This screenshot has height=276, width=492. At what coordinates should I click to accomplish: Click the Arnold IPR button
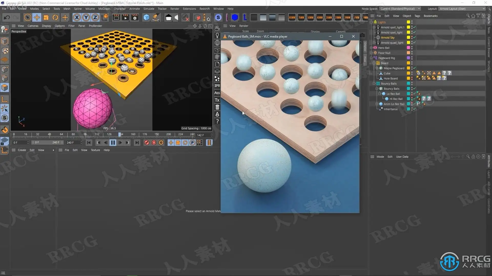pyautogui.click(x=217, y=86)
